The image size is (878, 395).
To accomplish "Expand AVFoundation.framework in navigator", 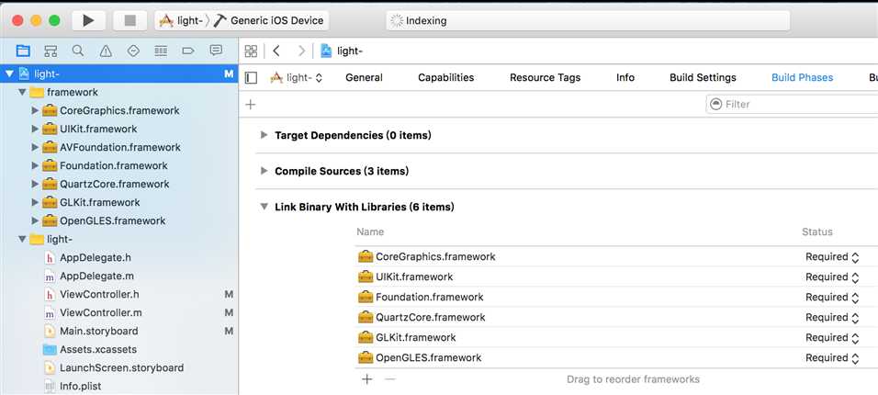I will pyautogui.click(x=35, y=147).
